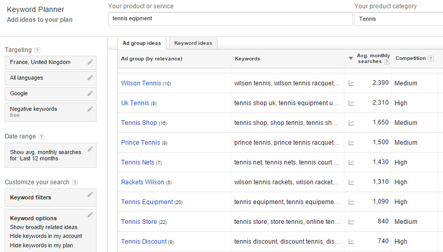Open Negative keywords box
The width and height of the screenshot is (443, 252).
click(x=51, y=112)
